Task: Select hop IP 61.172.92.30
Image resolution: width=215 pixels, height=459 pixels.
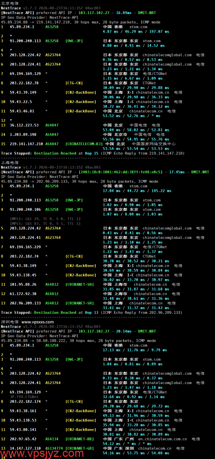Action: coord(23,294)
